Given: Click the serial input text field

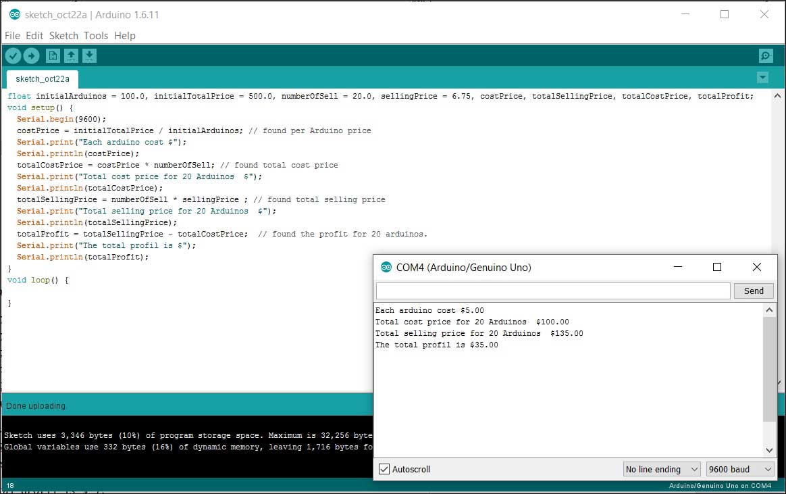Looking at the screenshot, I should pos(552,291).
